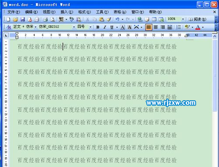Open print preview with the magnifier icon

(52, 19)
